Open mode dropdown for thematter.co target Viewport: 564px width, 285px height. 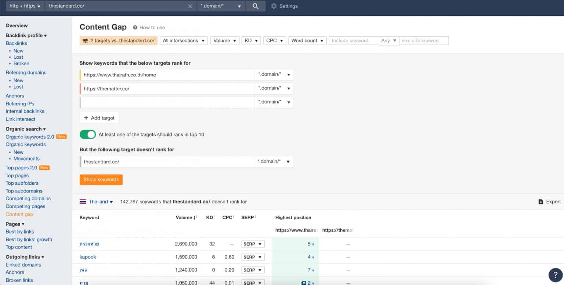tap(274, 88)
